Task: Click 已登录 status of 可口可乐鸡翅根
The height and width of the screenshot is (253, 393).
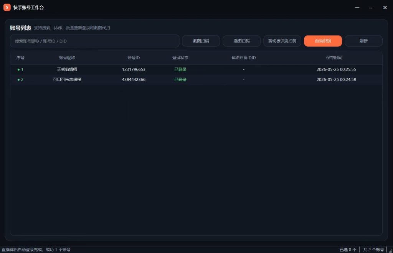Action: [x=180, y=80]
